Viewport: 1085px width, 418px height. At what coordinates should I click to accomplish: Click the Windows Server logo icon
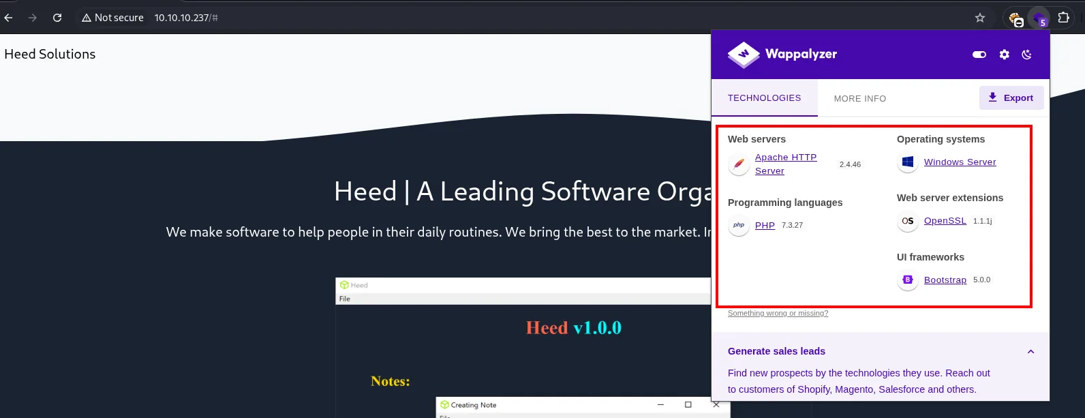point(908,162)
